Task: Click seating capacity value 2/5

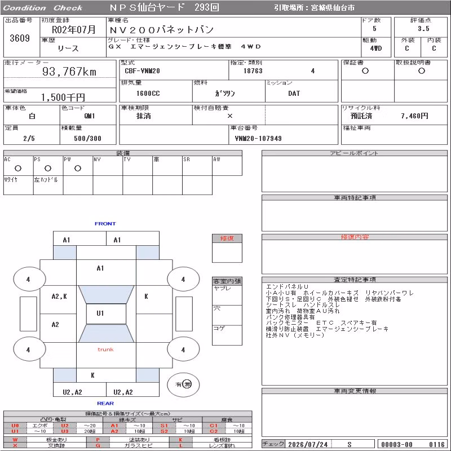Action: click(29, 138)
